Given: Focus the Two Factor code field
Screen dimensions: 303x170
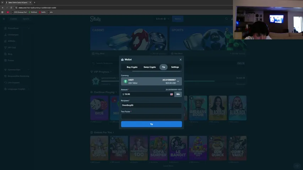Looking at the screenshot, I should click(151, 116).
